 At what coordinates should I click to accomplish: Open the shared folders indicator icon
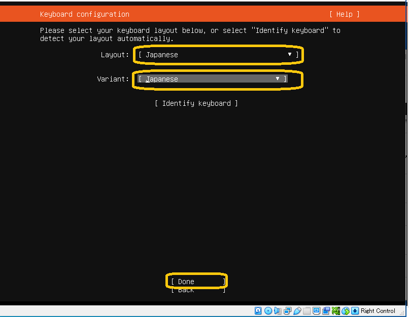click(306, 311)
